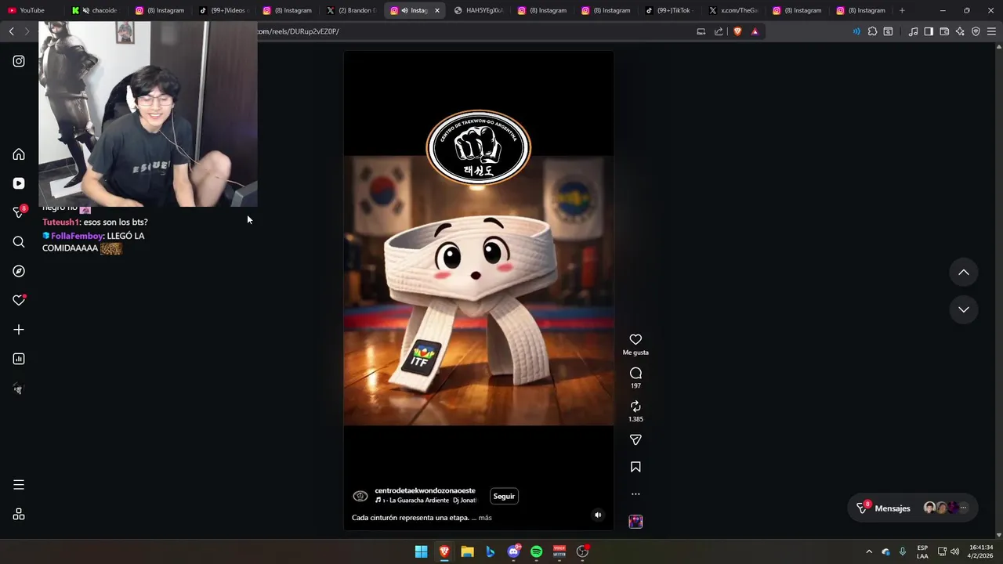Screen dimensions: 1003x564
Task: Open taskbar volume speaker icon
Action: point(954,551)
